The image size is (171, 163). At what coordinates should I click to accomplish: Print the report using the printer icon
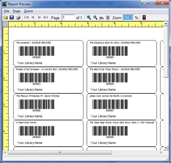[18, 18]
